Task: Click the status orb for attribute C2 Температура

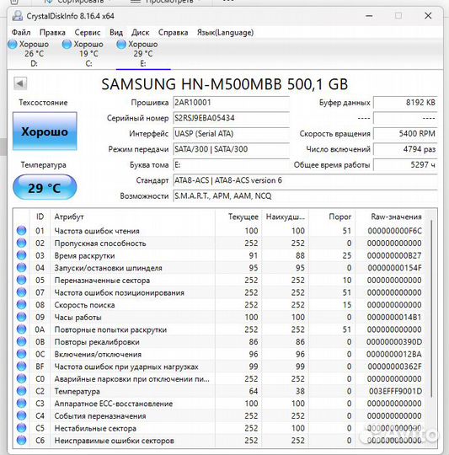Action: [x=21, y=391]
